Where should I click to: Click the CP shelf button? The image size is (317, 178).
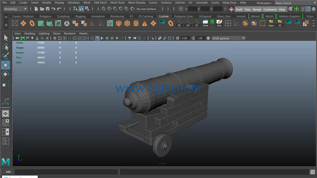coord(188,23)
